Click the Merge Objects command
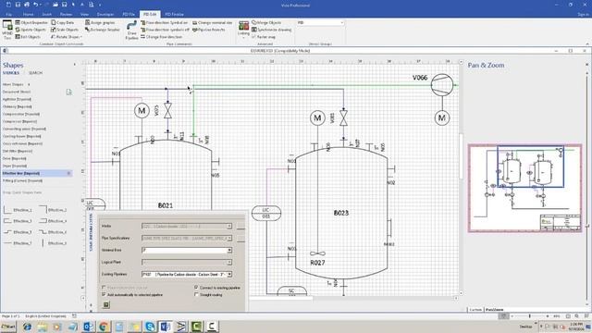The height and width of the screenshot is (333, 592). (x=266, y=22)
